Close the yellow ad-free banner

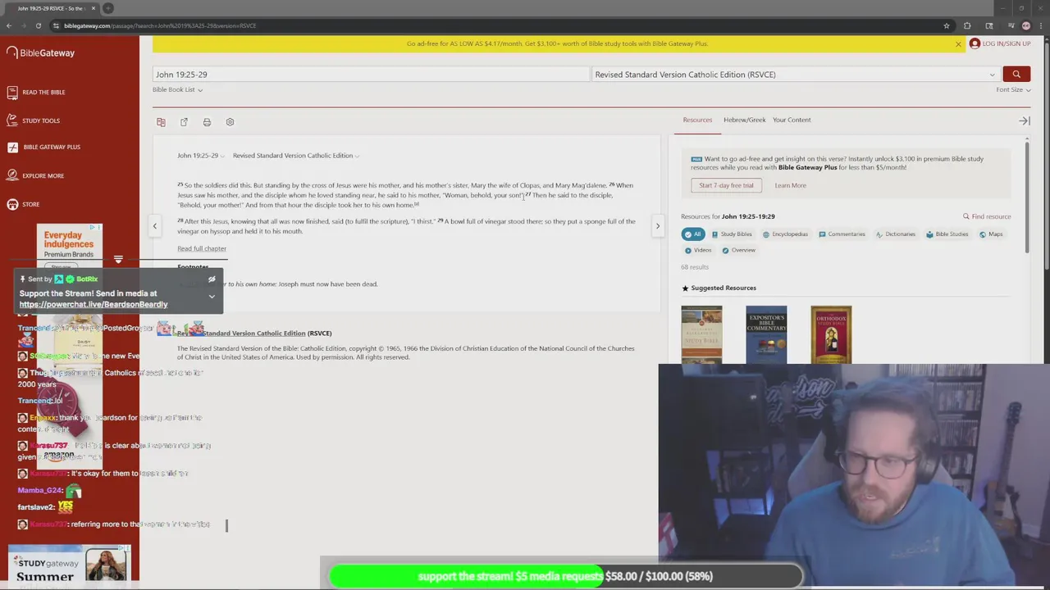coord(958,44)
